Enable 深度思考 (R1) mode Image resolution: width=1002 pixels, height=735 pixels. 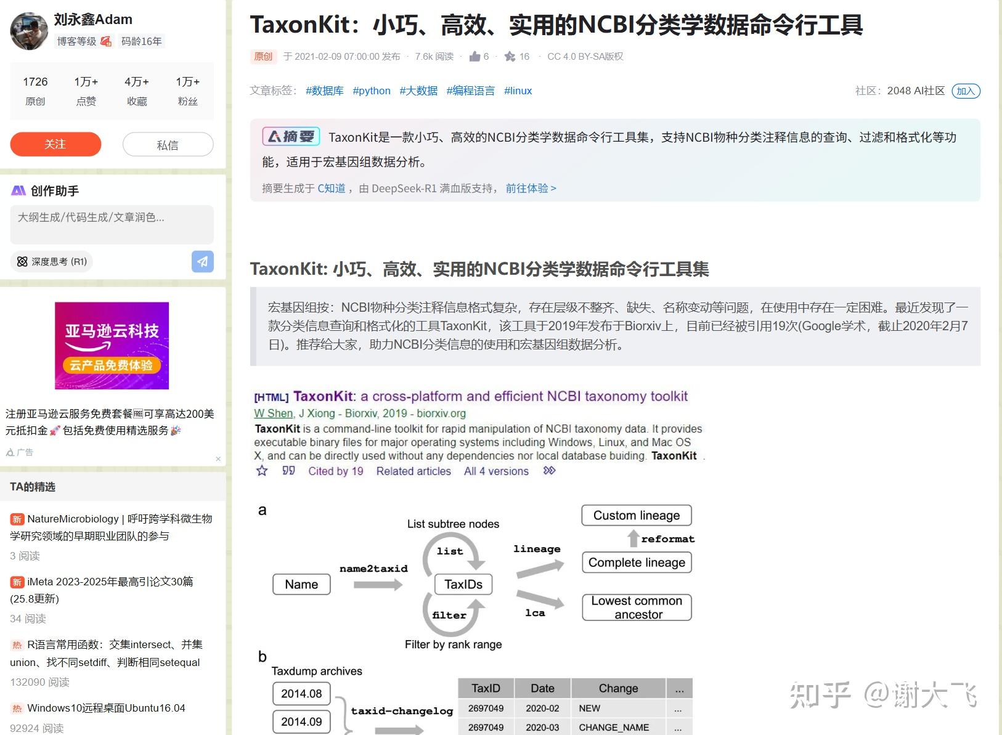pos(51,261)
